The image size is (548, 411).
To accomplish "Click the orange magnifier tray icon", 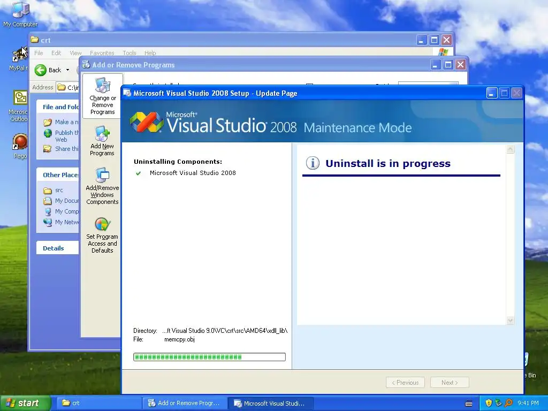I will point(508,403).
